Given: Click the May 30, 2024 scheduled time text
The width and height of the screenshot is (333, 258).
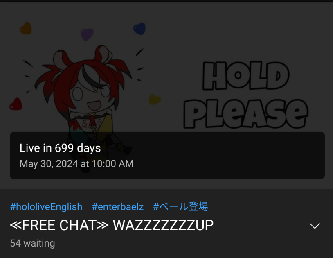Looking at the screenshot, I should pyautogui.click(x=76, y=164).
